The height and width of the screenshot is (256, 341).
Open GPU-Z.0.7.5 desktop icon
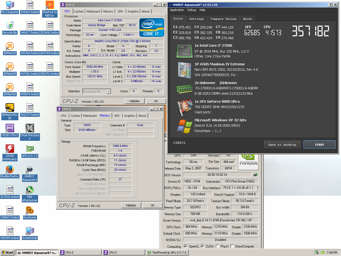[x=30, y=151]
